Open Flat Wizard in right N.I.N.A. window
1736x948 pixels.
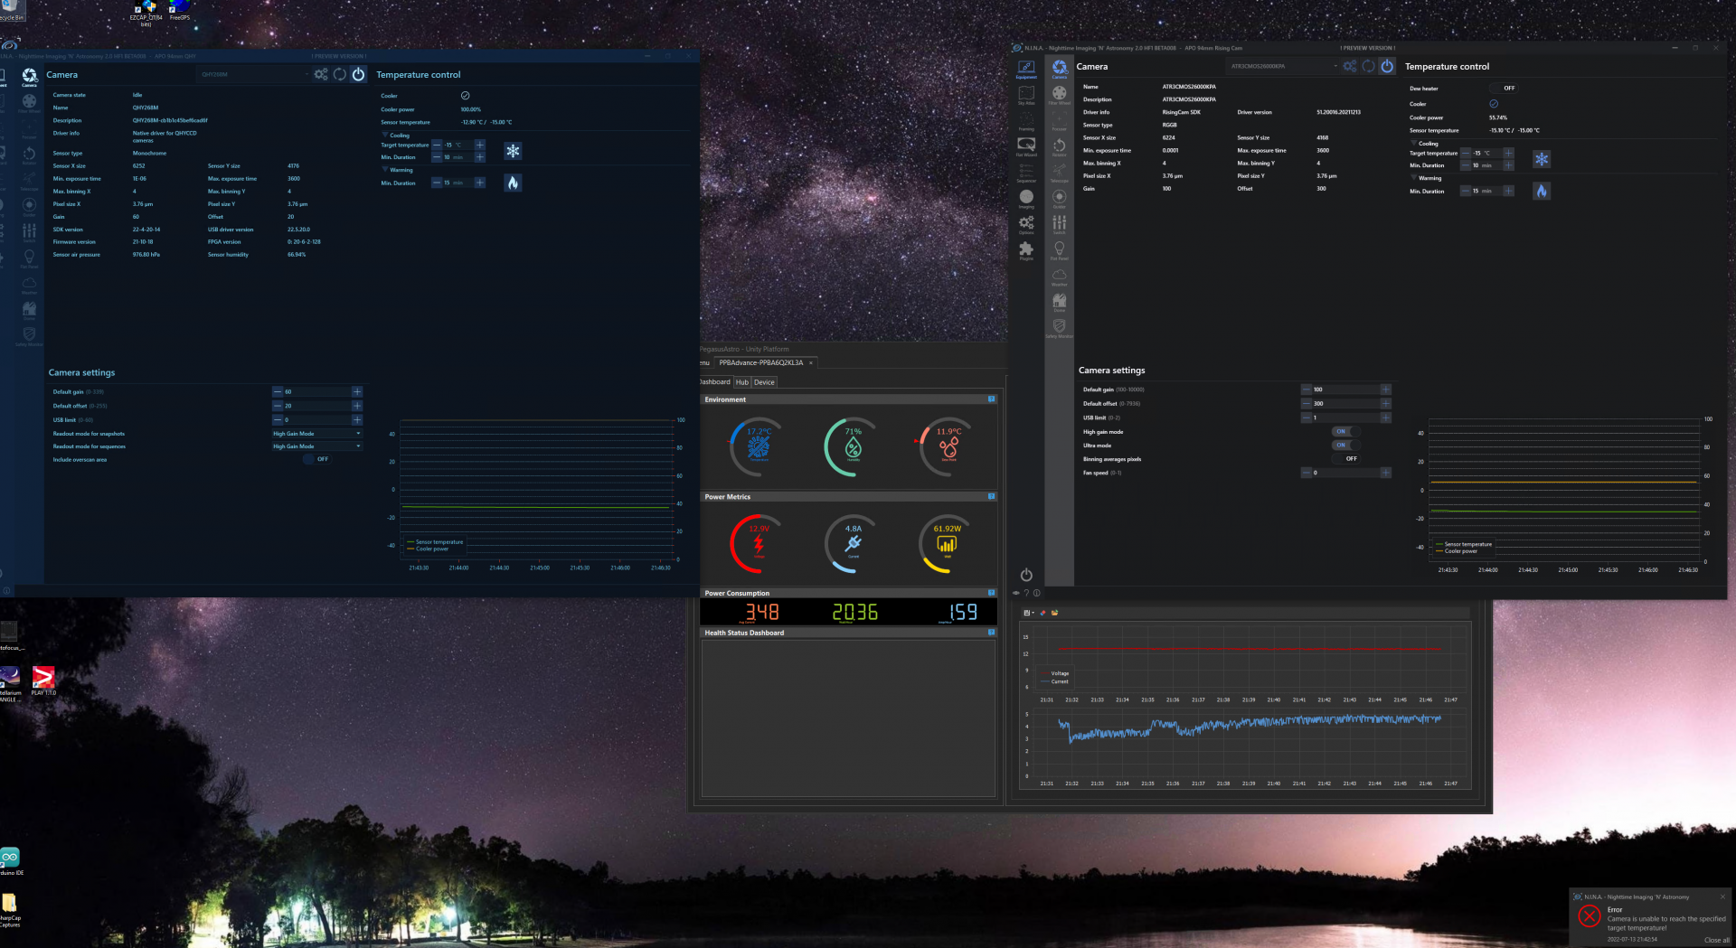1026,146
